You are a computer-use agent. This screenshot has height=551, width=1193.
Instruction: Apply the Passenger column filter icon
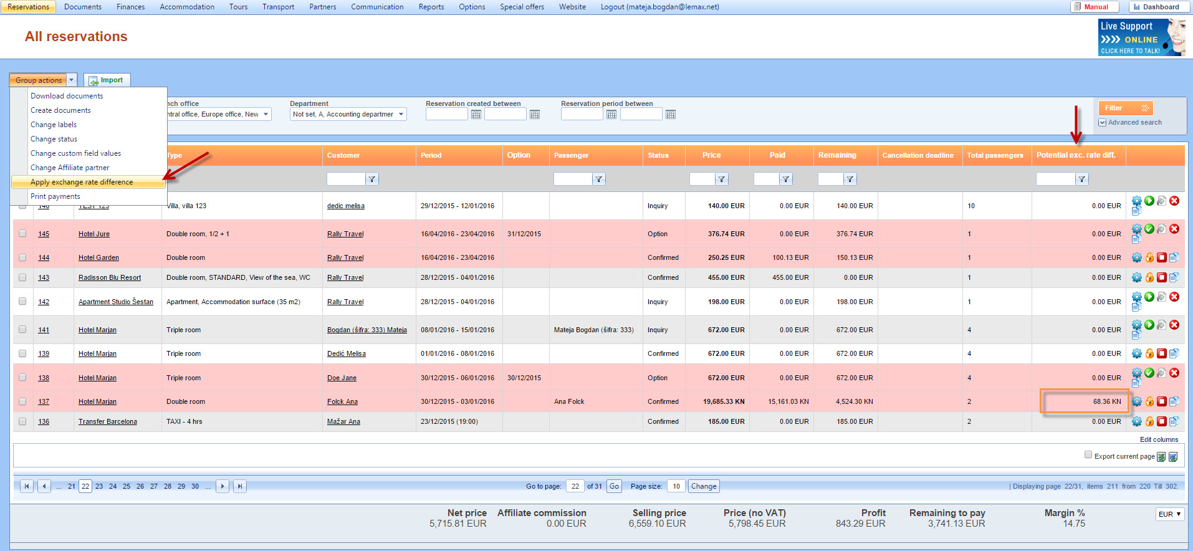tap(599, 180)
